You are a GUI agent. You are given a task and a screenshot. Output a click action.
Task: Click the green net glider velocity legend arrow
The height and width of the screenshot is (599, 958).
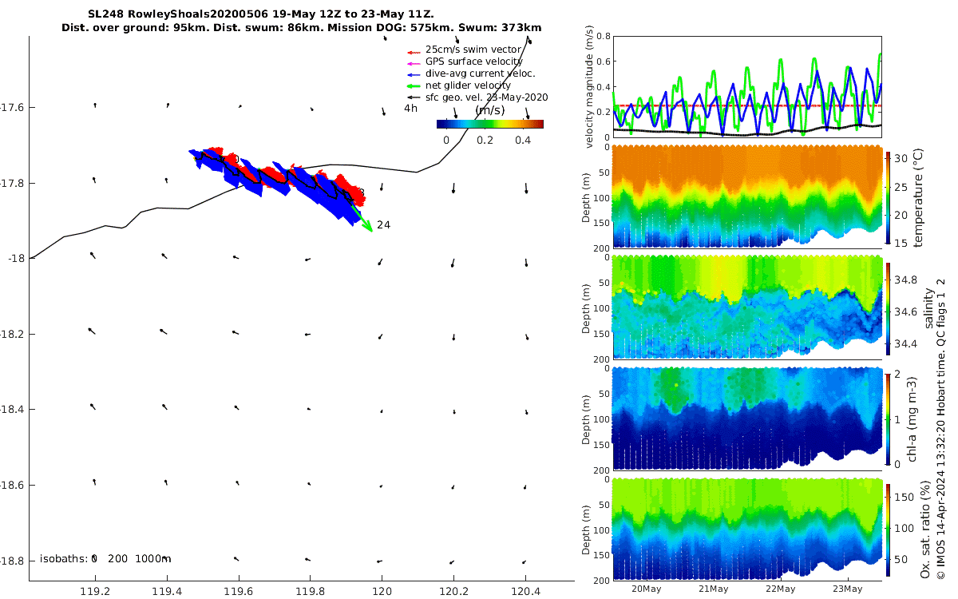click(x=413, y=87)
